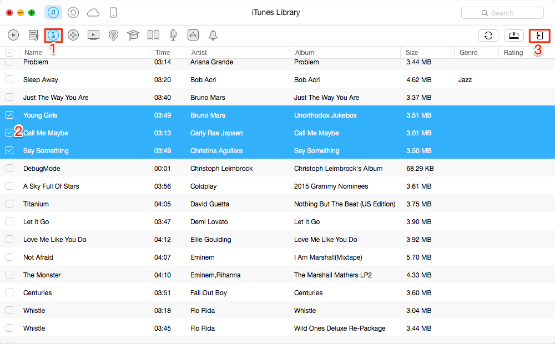555x344 pixels.
Task: Sort by the Genre column header
Action: click(476, 52)
